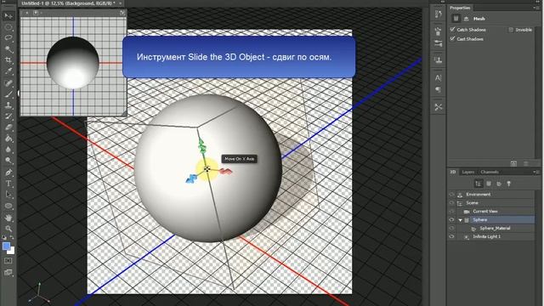Filter 3D panel by lights

point(509,184)
